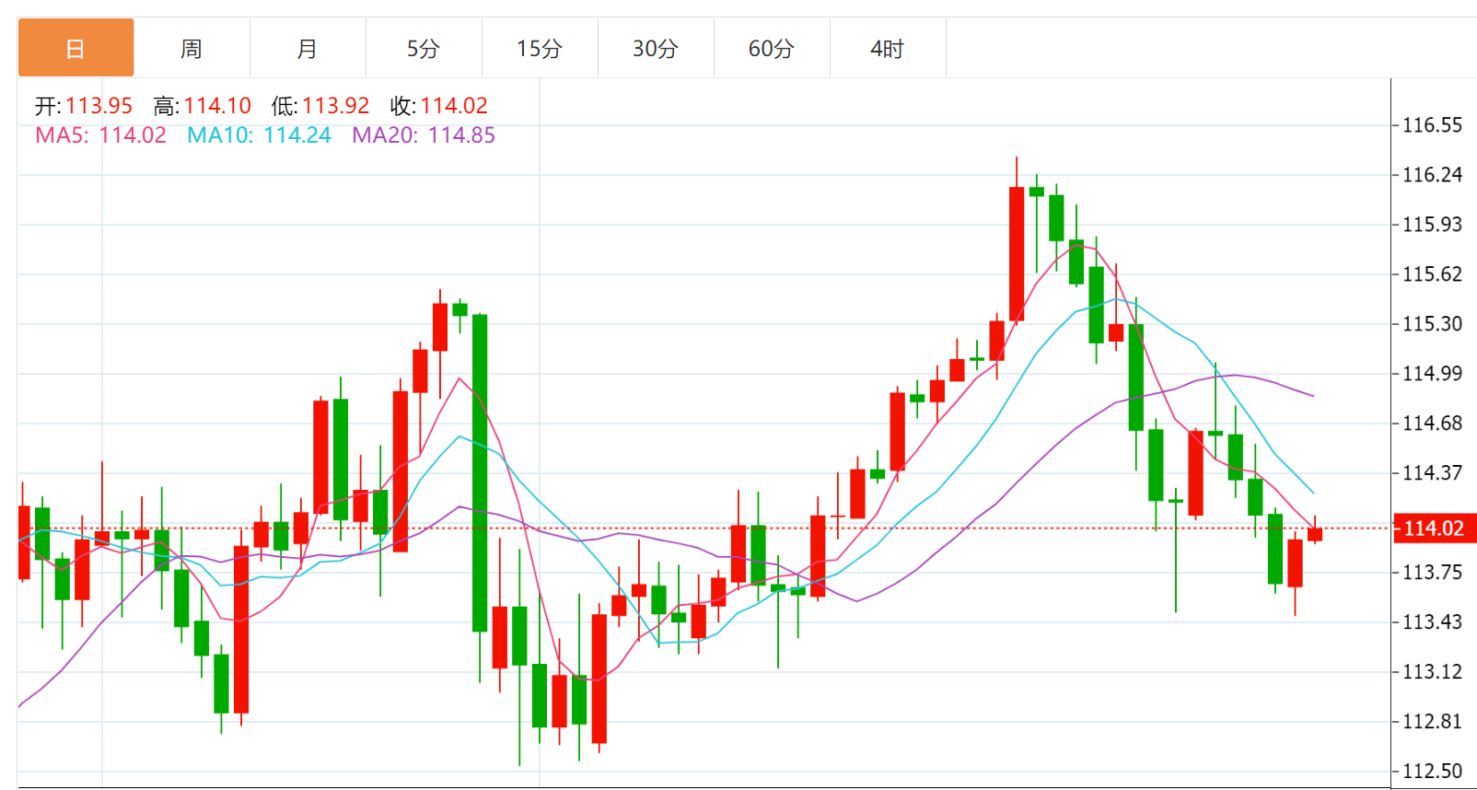Viewport: 1477px width, 790px height.
Task: Select the 日 daily chart tab
Action: coord(76,48)
